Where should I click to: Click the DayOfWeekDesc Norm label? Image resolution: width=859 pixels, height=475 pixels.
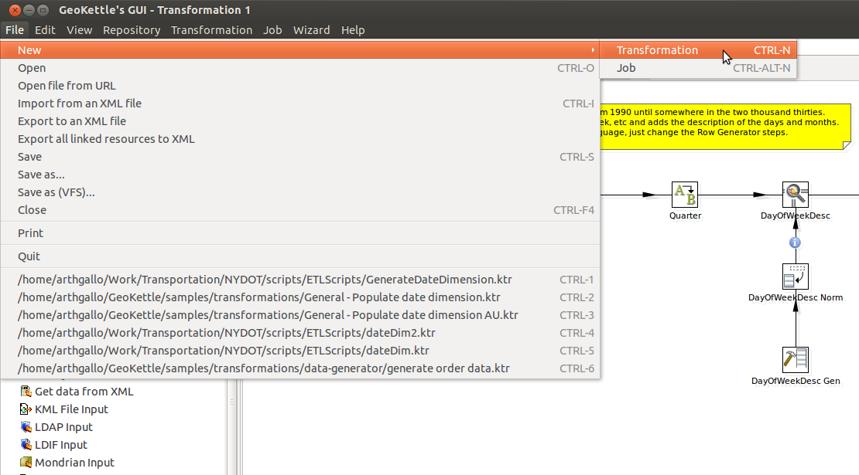click(796, 297)
